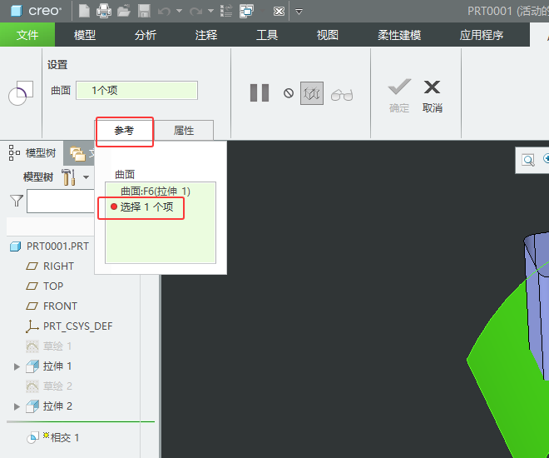Switch to the 视图 ribbon tab
Image resolution: width=549 pixels, height=458 pixels.
coord(328,35)
